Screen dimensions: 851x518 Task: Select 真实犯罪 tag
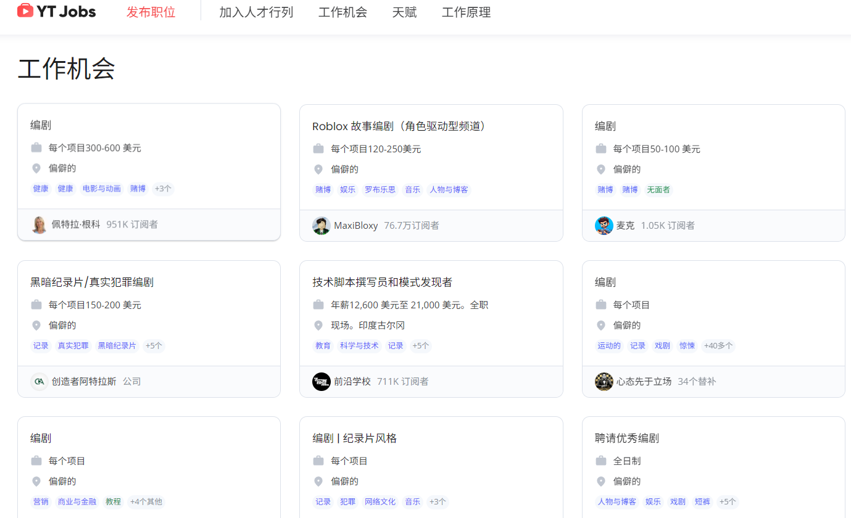click(x=73, y=346)
